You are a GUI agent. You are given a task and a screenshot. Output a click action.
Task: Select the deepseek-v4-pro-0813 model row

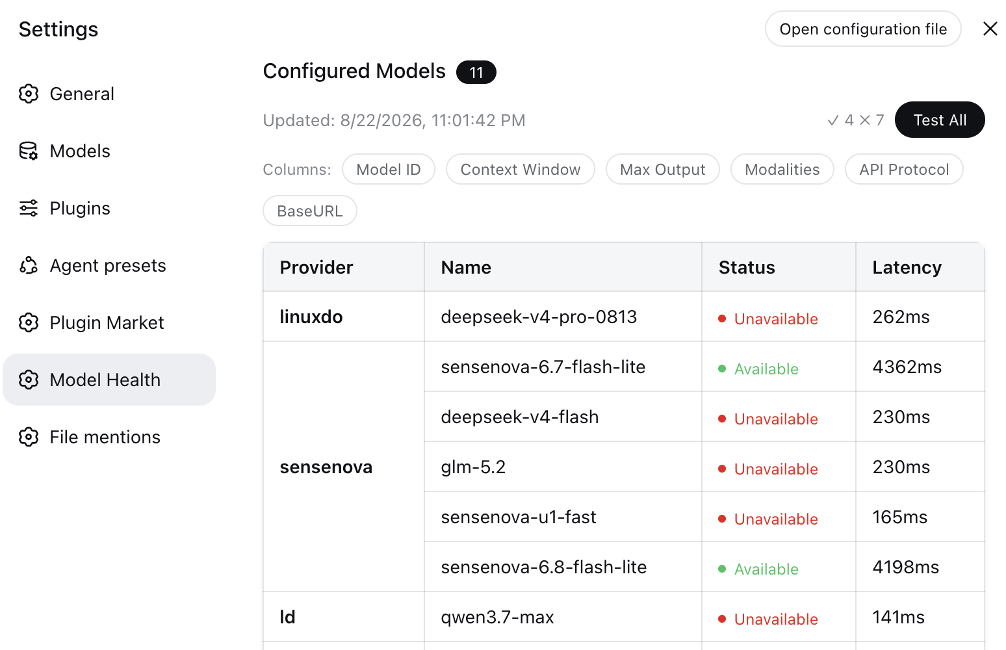(624, 317)
